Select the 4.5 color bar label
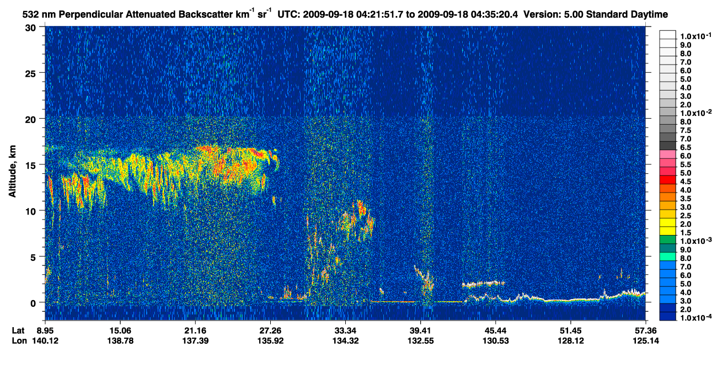This screenshot has width=717, height=368. (x=686, y=182)
